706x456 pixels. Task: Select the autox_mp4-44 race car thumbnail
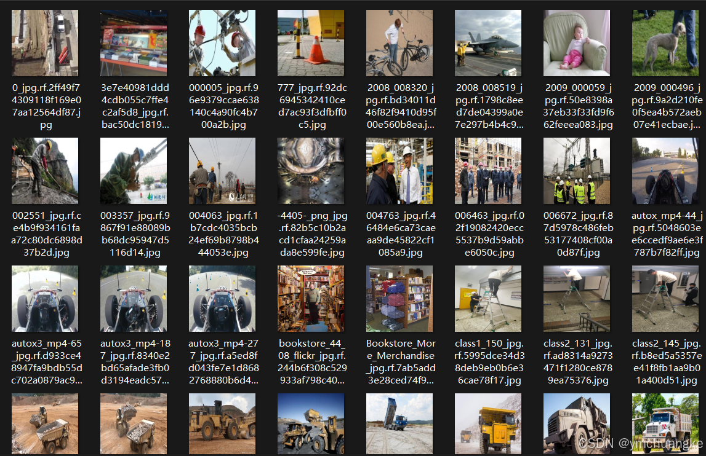(x=665, y=171)
